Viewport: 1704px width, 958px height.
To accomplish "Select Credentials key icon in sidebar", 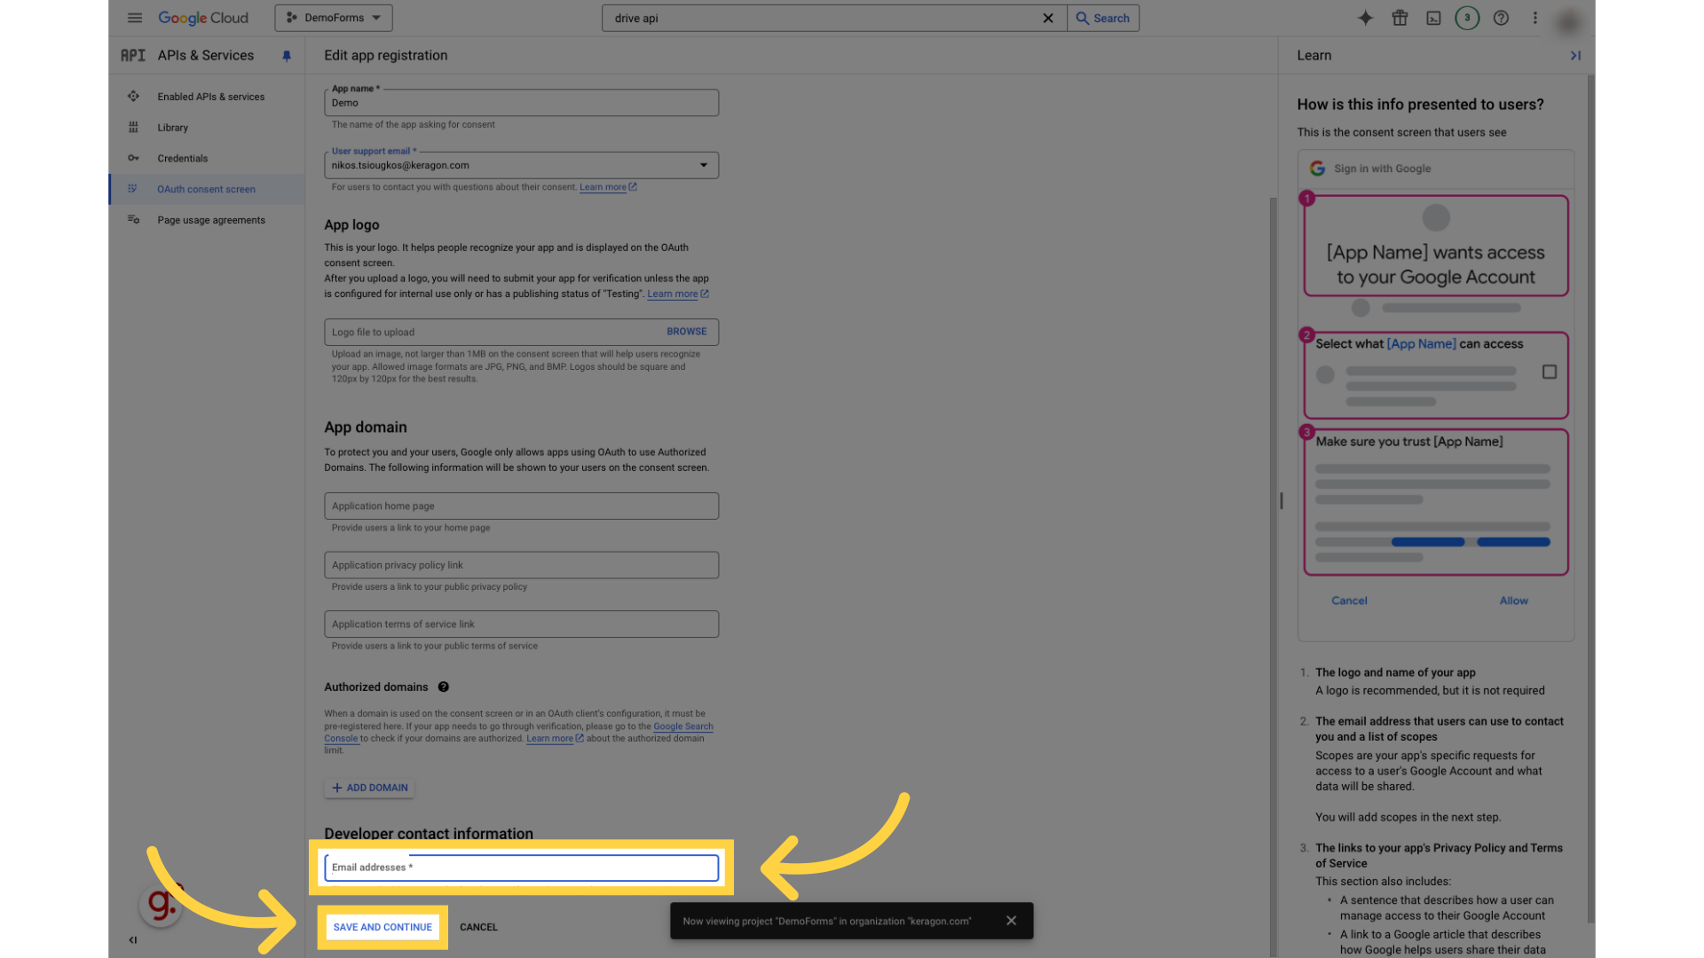I will coord(133,158).
